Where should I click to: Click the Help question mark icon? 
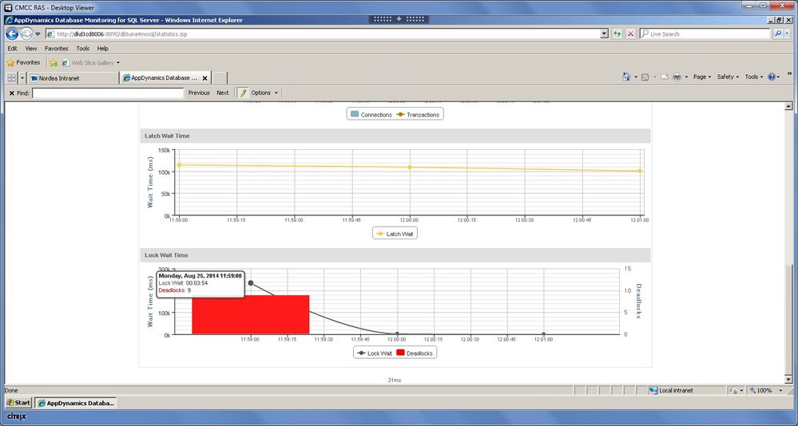pos(772,77)
